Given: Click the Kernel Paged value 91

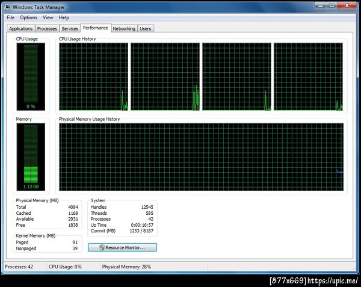Looking at the screenshot, I should click(x=75, y=242).
